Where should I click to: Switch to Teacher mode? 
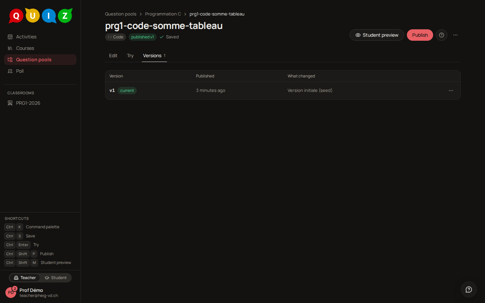25,278
